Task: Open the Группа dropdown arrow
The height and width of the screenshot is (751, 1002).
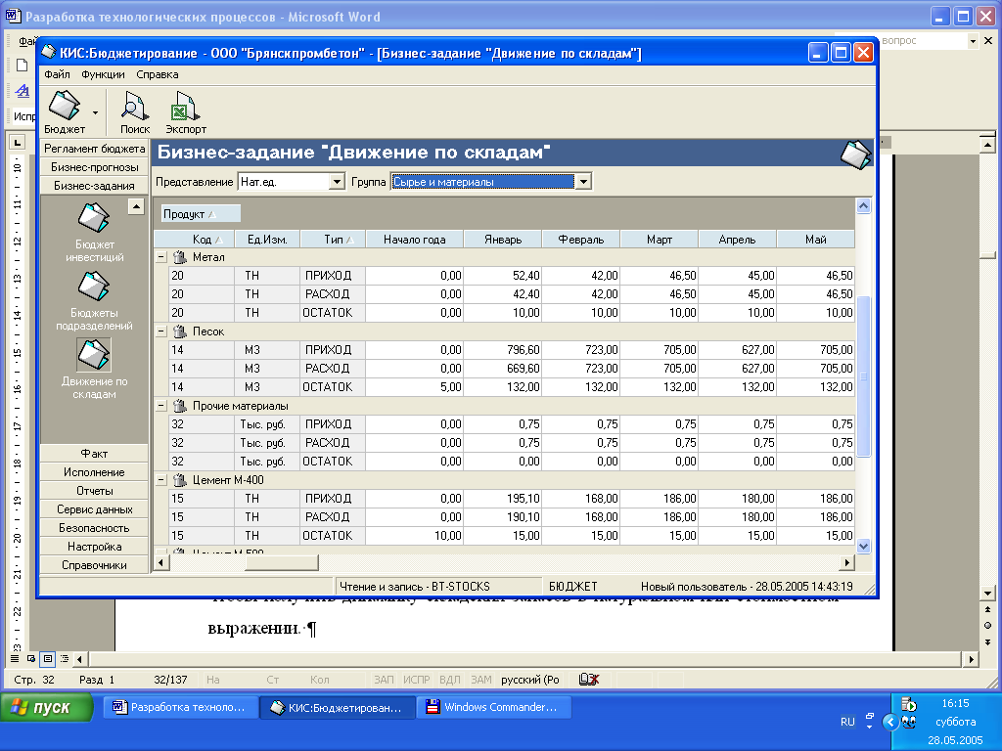Action: pyautogui.click(x=583, y=182)
